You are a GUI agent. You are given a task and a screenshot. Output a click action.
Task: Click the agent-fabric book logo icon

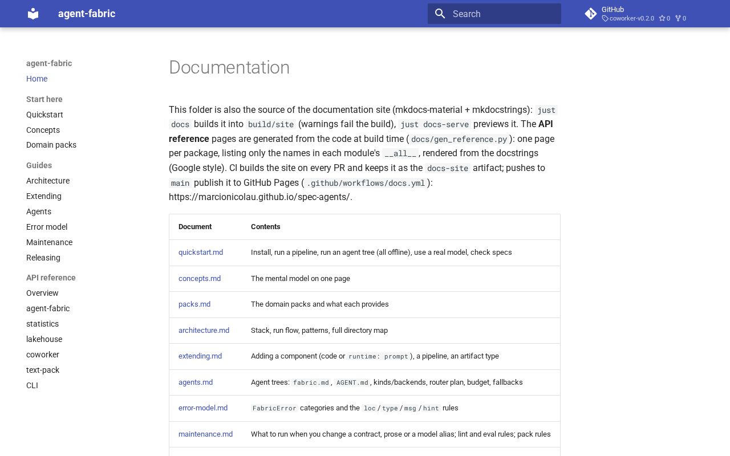click(33, 14)
